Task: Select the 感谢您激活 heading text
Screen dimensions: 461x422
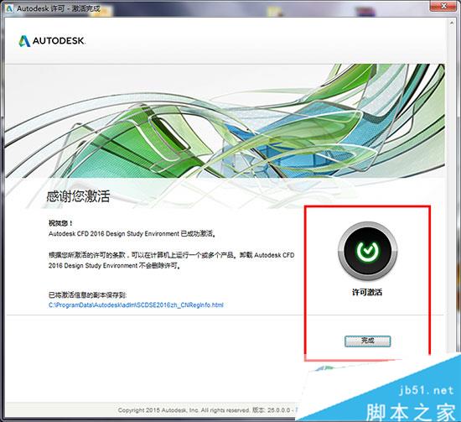Action: tap(78, 196)
